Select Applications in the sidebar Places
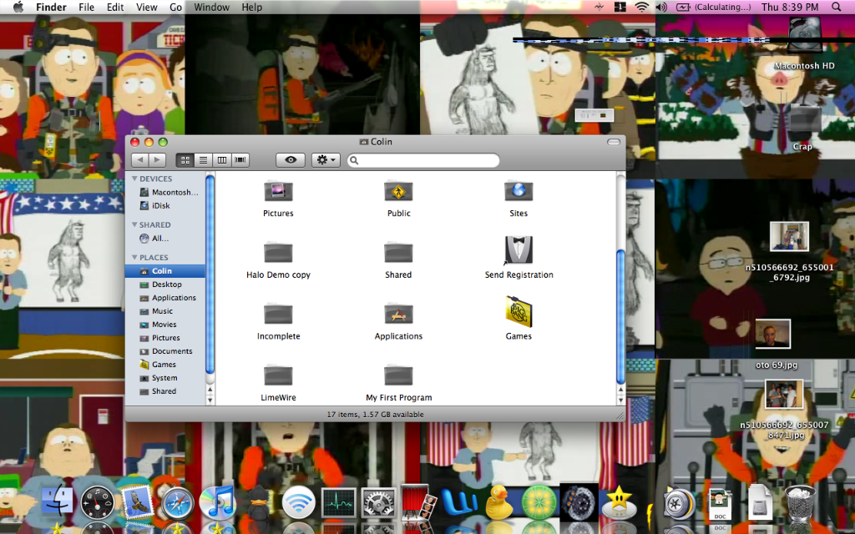Image resolution: width=855 pixels, height=534 pixels. coord(174,298)
